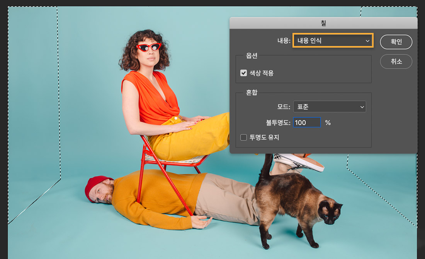Click the 모드: label text

tap(284, 107)
